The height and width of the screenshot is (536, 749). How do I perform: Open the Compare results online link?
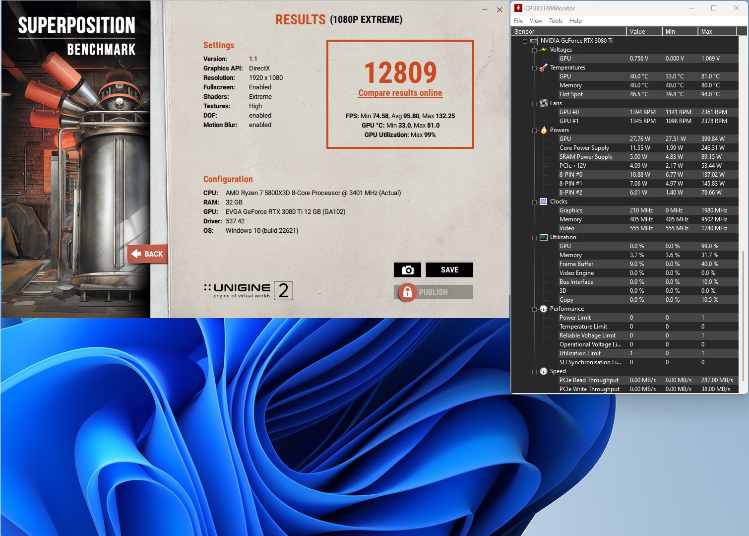point(400,93)
